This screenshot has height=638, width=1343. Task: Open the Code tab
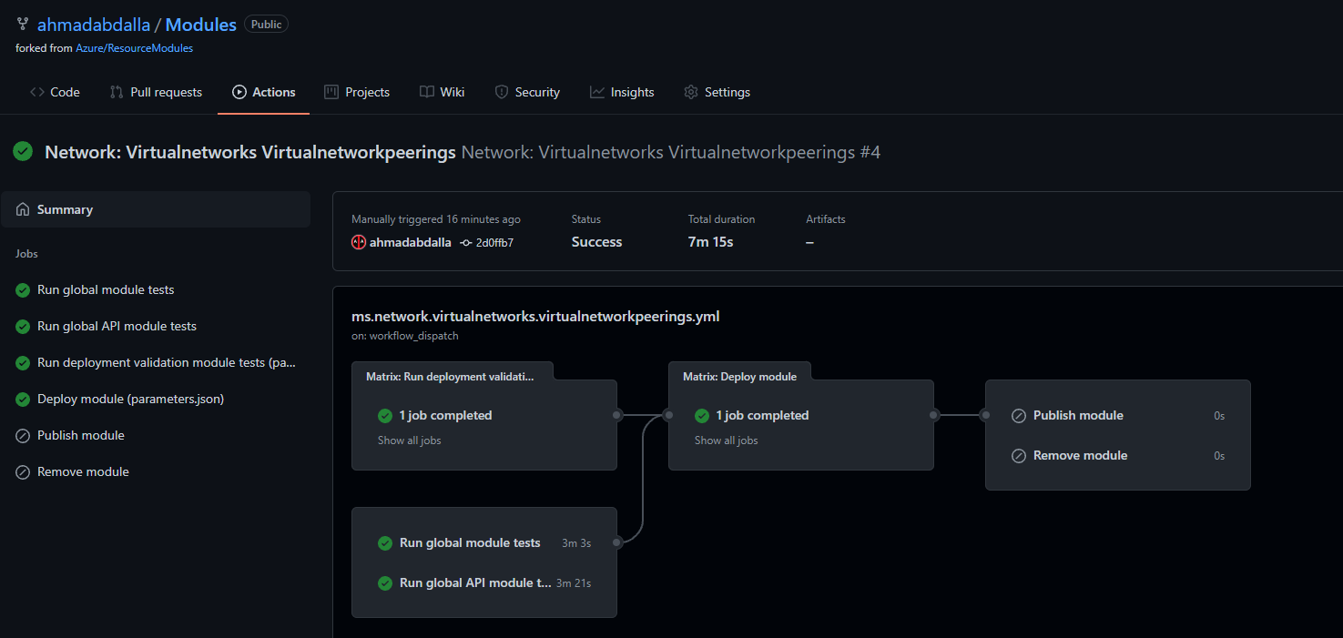point(55,92)
